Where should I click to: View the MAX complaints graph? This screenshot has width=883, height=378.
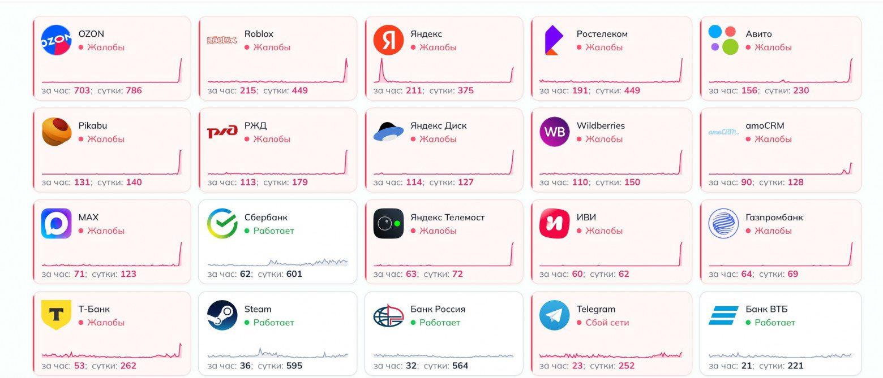[112, 254]
